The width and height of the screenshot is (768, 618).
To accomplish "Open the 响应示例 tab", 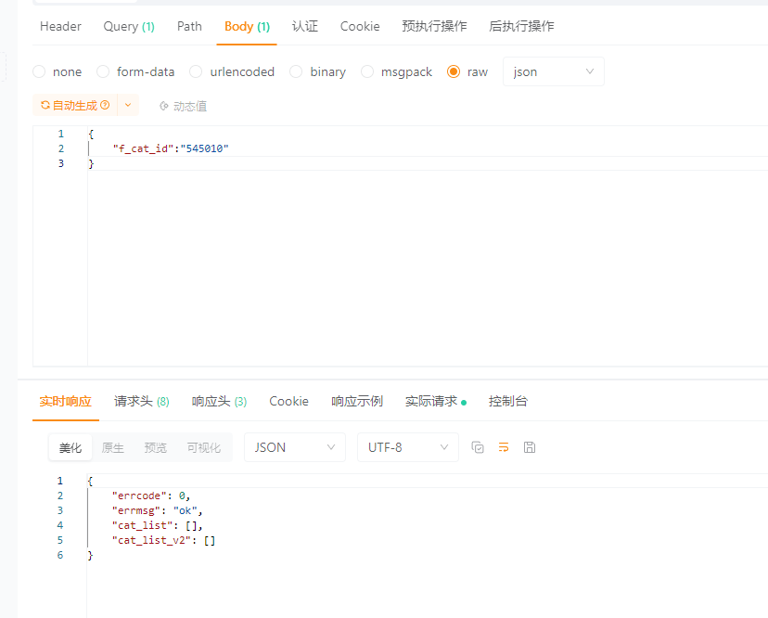I will coord(357,402).
